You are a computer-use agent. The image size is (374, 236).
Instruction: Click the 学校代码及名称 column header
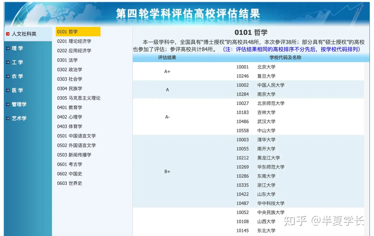click(x=285, y=58)
